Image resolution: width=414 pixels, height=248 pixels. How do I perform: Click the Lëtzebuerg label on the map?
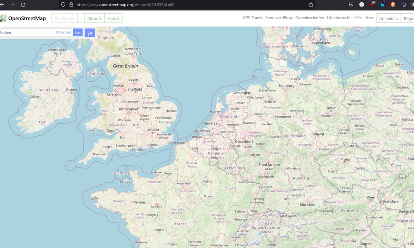pos(234,168)
